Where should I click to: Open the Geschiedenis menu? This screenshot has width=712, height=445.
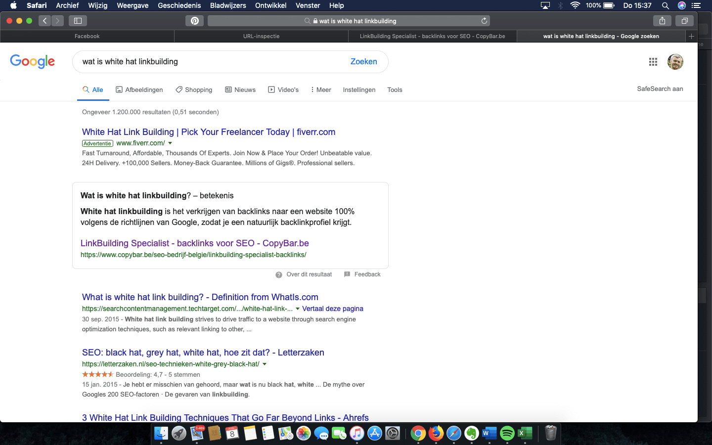[x=179, y=5]
